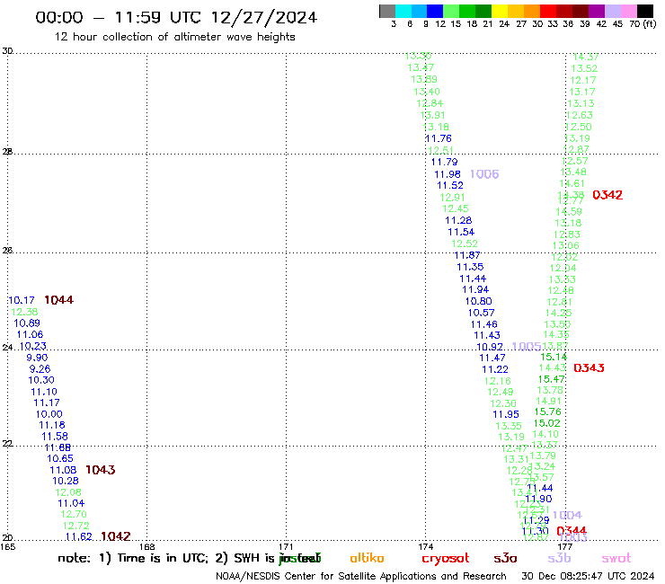The width and height of the screenshot is (665, 584).
Task: Click the subtitle '12 hour collection of altimeter wave heights'
Action: point(174,37)
